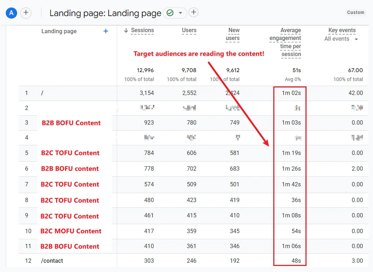Screen dimensions: 373x272
Task: Sort by Average engagement time per session
Action: tap(285, 42)
